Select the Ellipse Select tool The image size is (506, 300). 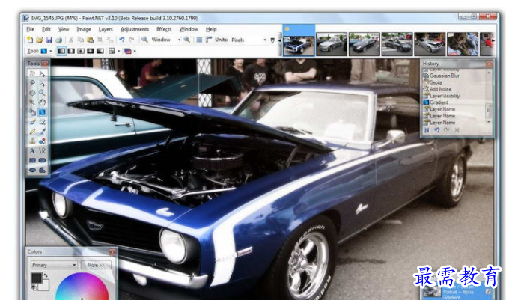32,93
